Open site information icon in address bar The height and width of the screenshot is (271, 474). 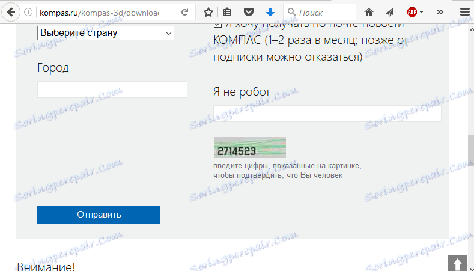click(28, 13)
